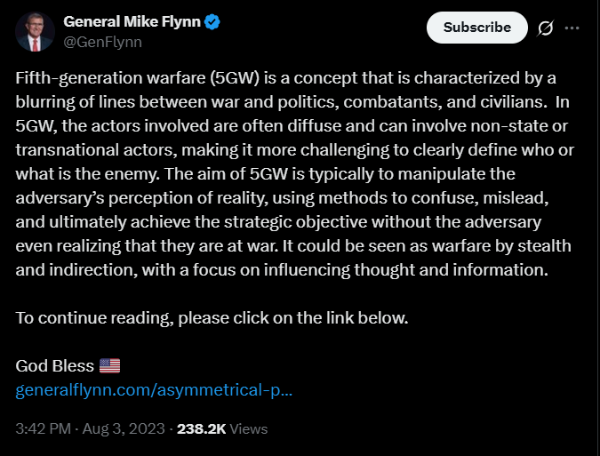This screenshot has height=456, width=600.
Task: Open General Mike Flynn's profile picture
Action: (x=35, y=31)
